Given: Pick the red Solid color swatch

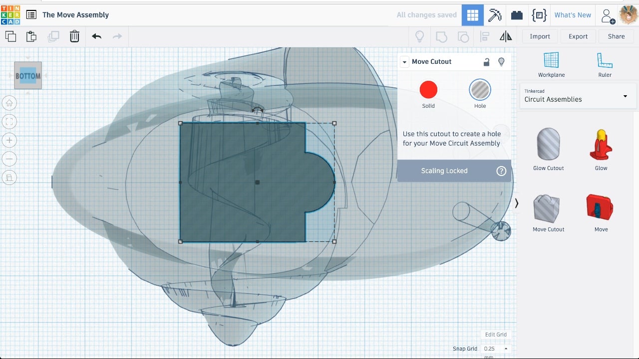Looking at the screenshot, I should tap(428, 90).
